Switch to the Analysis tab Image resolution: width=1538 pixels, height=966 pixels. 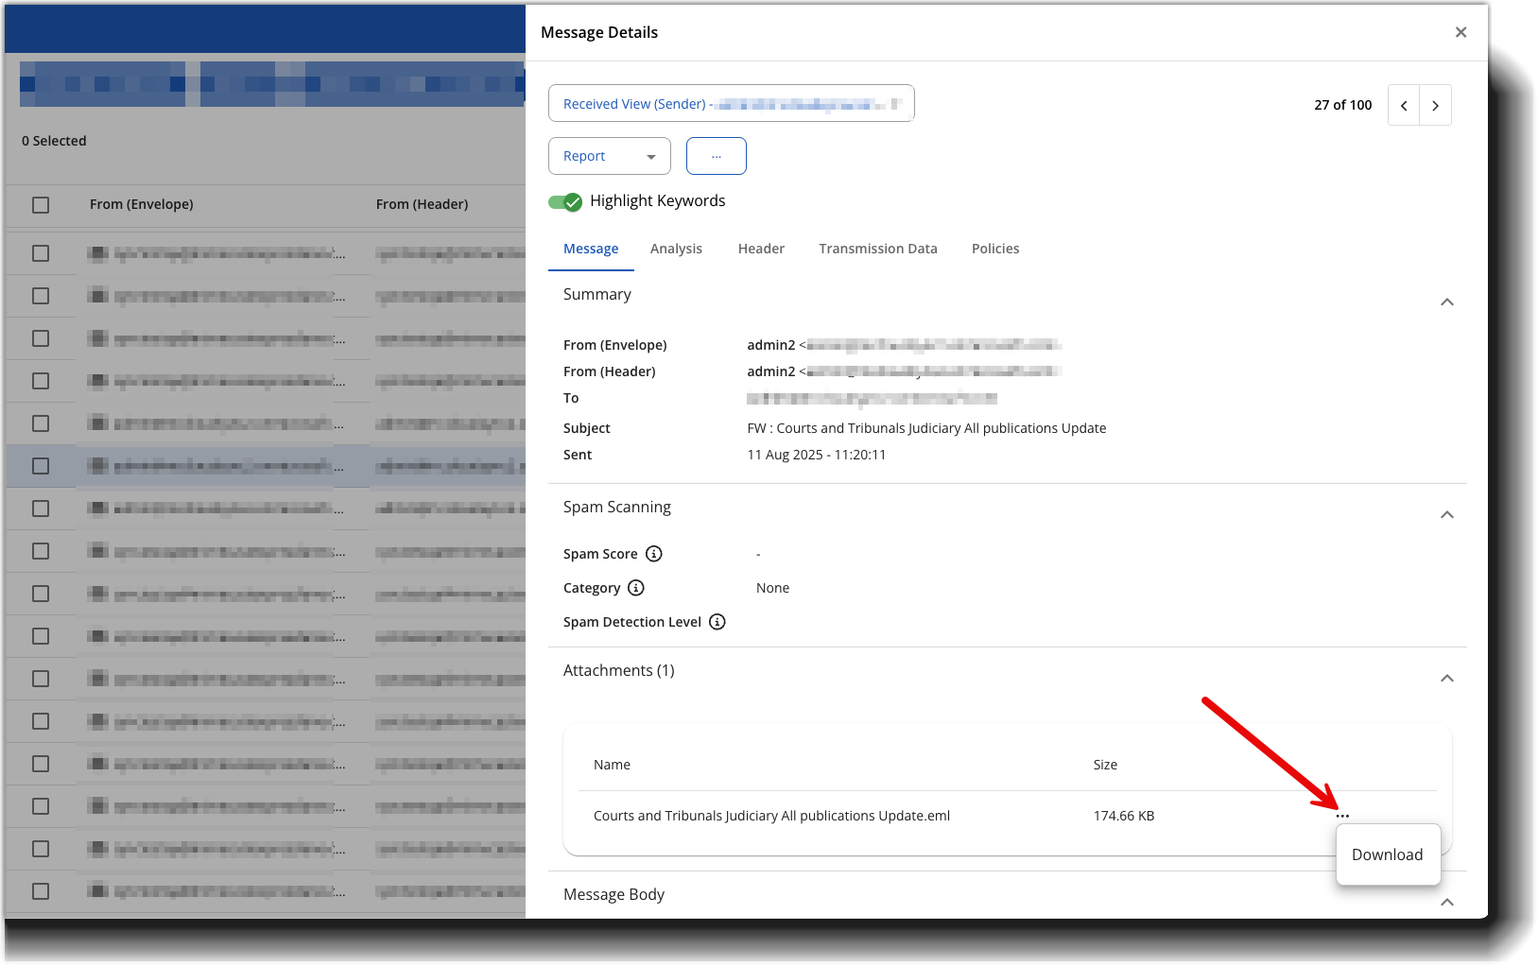tap(676, 249)
